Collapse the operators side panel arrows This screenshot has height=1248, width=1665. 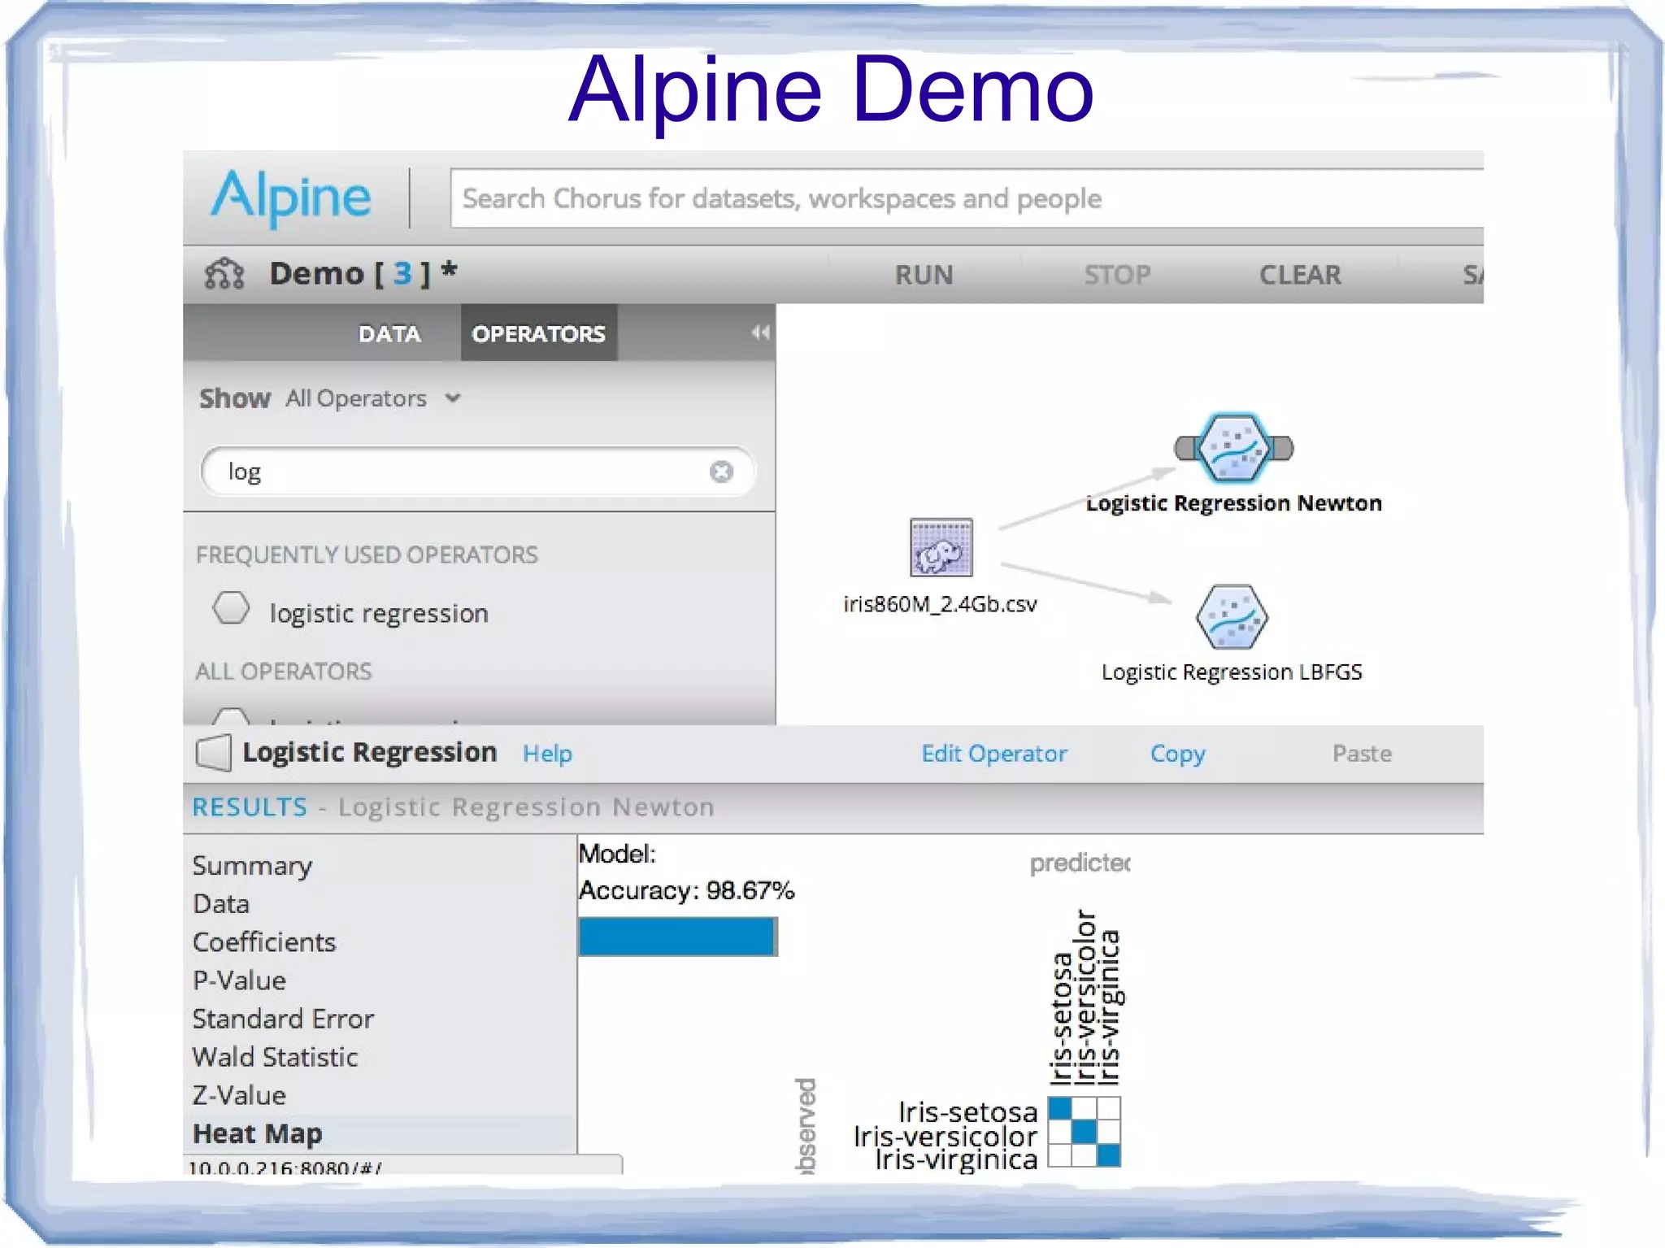760,333
